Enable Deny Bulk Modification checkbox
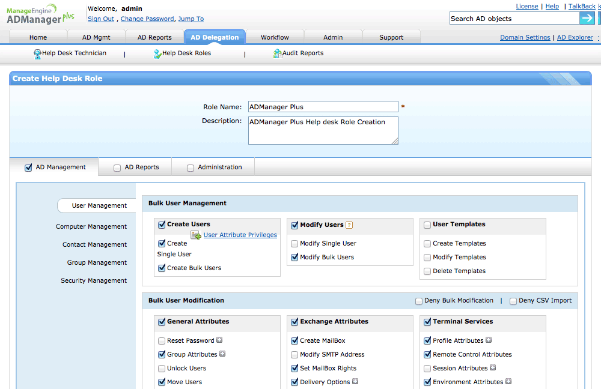The width and height of the screenshot is (601, 389). coord(419,301)
